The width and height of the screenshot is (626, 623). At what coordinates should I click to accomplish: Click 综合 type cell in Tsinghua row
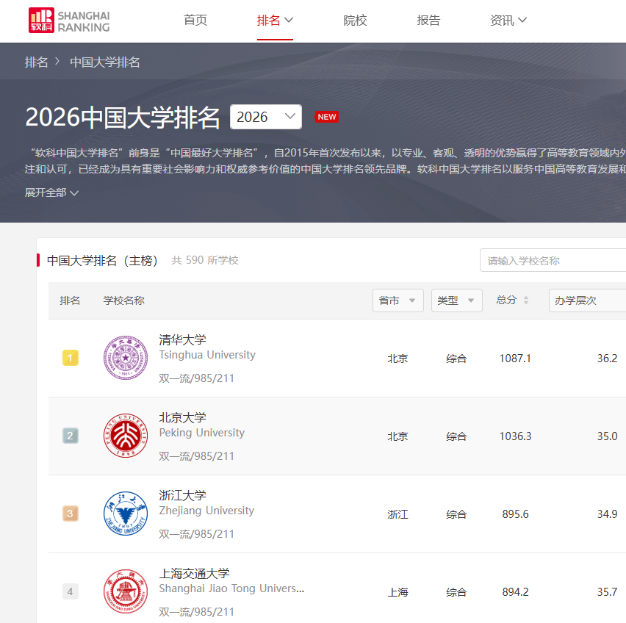pyautogui.click(x=456, y=359)
